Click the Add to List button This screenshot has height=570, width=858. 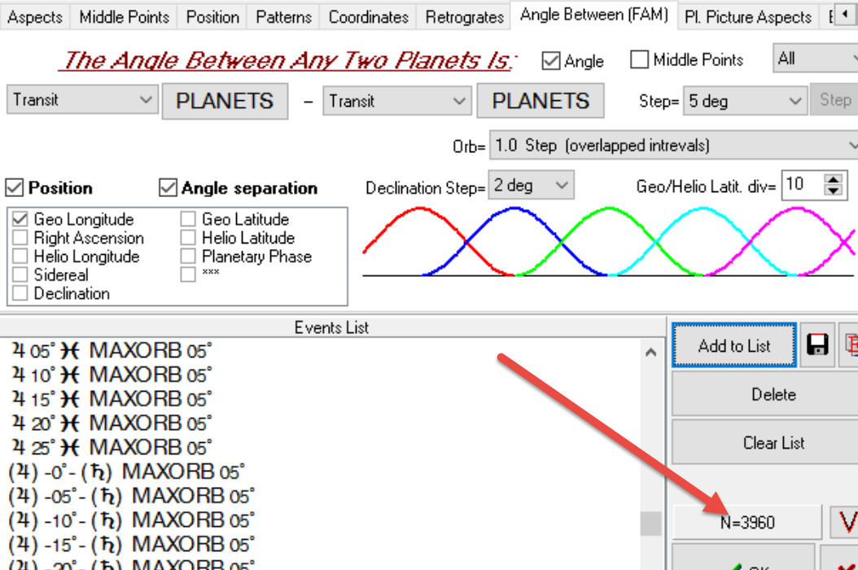tap(733, 345)
